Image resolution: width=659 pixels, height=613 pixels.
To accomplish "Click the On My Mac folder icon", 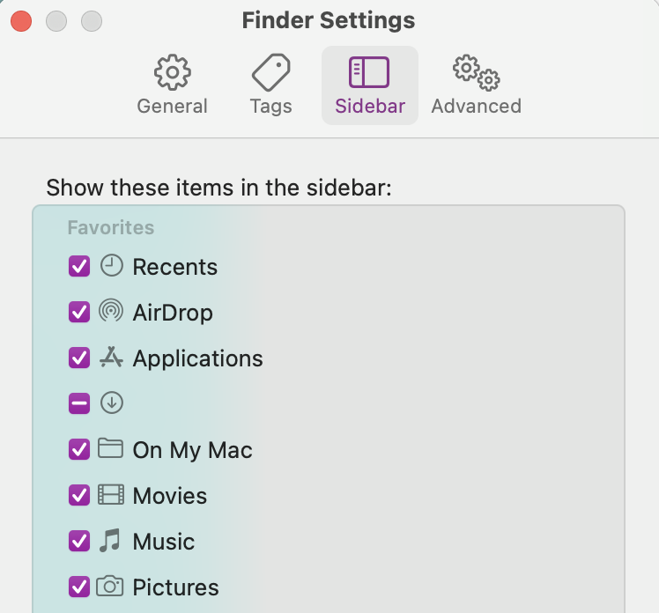I will [111, 449].
